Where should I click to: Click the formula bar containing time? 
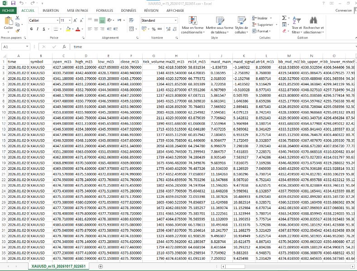pos(213,47)
